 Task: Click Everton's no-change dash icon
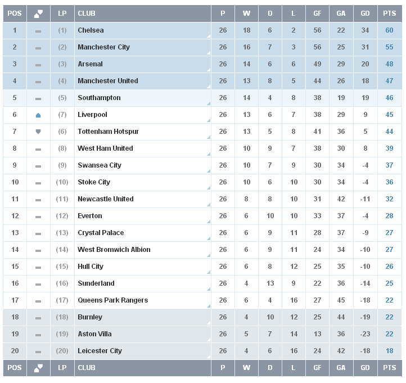(x=38, y=217)
